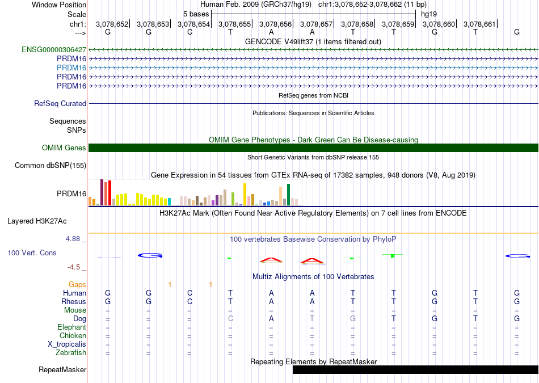Viewport: 539px width, 383px height.
Task: Click the Human species label
Action: coord(74,293)
